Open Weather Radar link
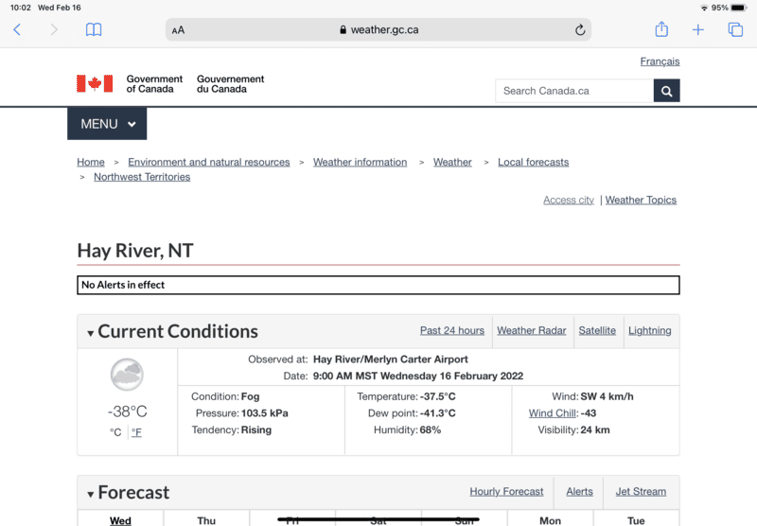Screen dimensions: 757x526 click(532, 330)
